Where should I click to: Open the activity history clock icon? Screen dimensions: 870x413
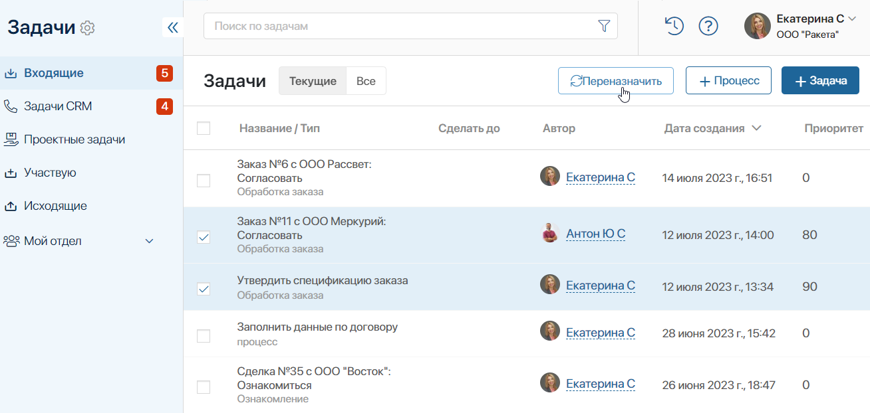point(674,26)
